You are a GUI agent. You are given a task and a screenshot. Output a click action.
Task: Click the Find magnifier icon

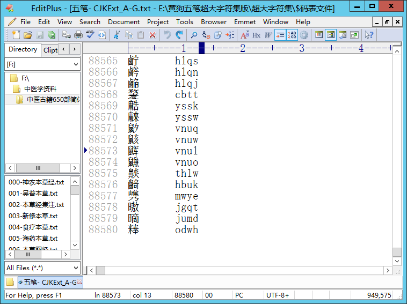194,35
